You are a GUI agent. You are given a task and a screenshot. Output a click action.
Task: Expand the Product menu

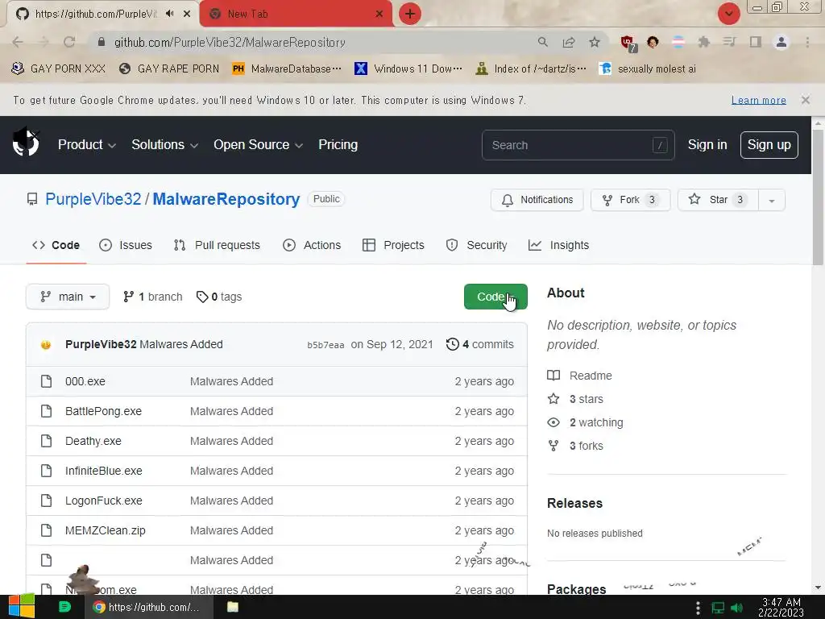coord(87,145)
